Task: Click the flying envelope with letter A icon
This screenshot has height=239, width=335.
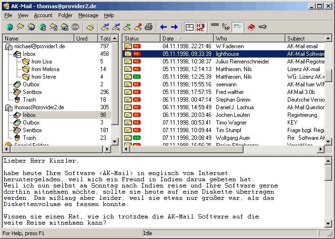Action: click(53, 27)
